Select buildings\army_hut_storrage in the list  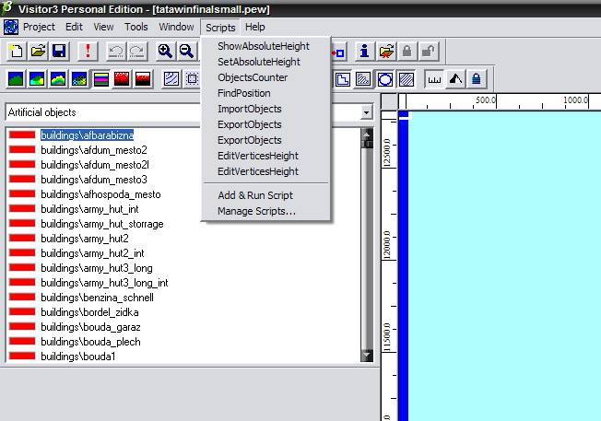102,224
